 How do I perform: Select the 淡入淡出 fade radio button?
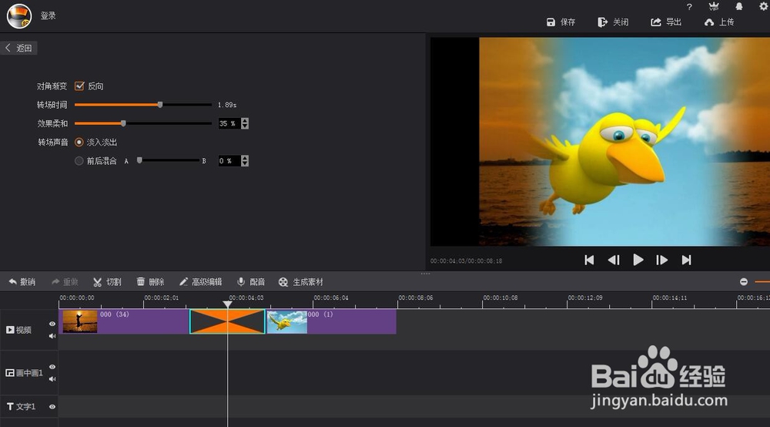79,142
